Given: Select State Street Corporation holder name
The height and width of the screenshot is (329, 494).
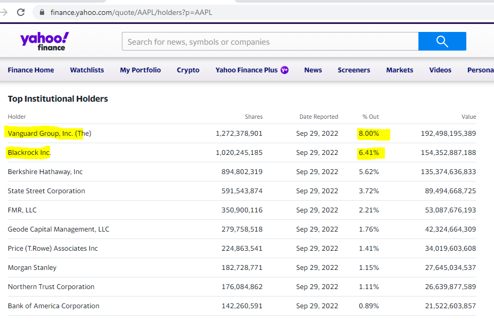Looking at the screenshot, I should click(x=46, y=191).
